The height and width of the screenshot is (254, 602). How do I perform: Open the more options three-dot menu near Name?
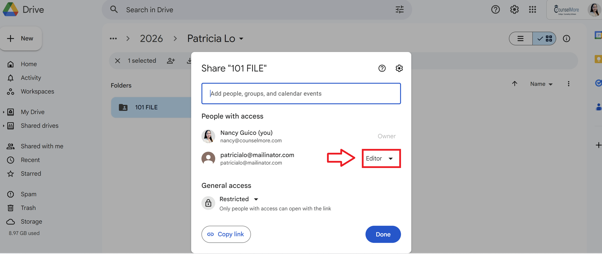tap(568, 84)
